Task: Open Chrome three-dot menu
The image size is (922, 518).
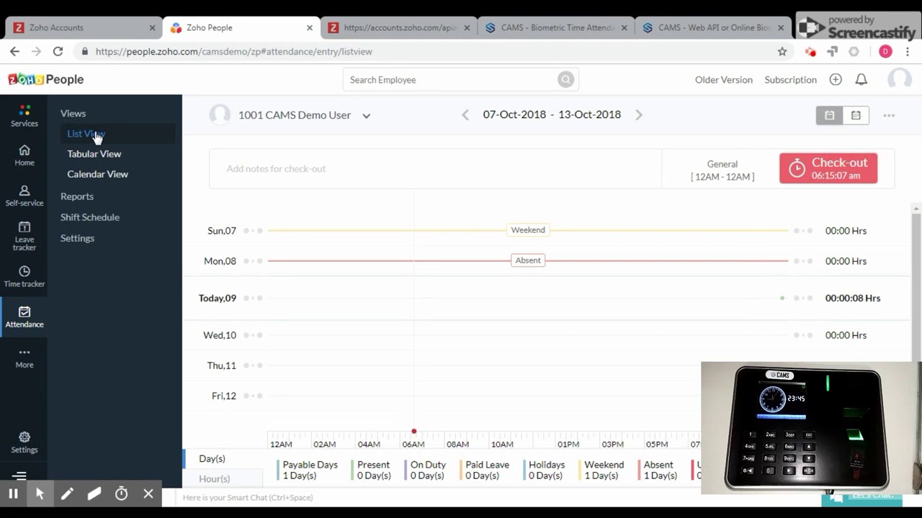Action: (908, 52)
